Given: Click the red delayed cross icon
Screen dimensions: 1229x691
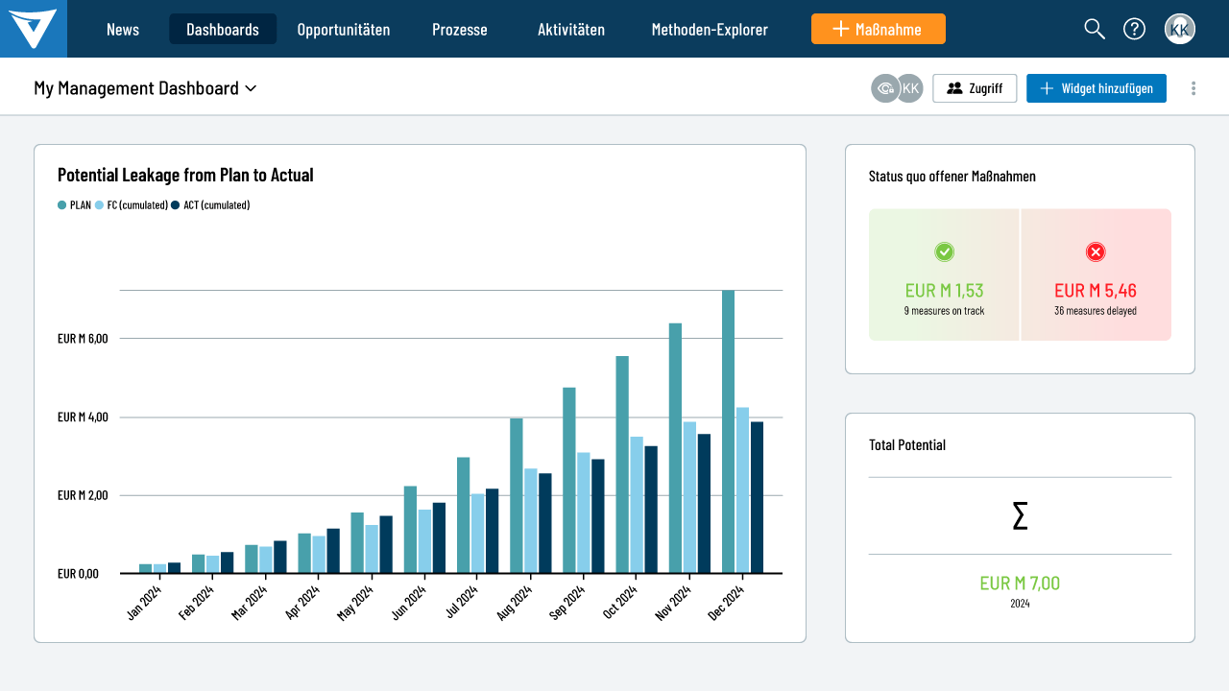Looking at the screenshot, I should click(1096, 251).
